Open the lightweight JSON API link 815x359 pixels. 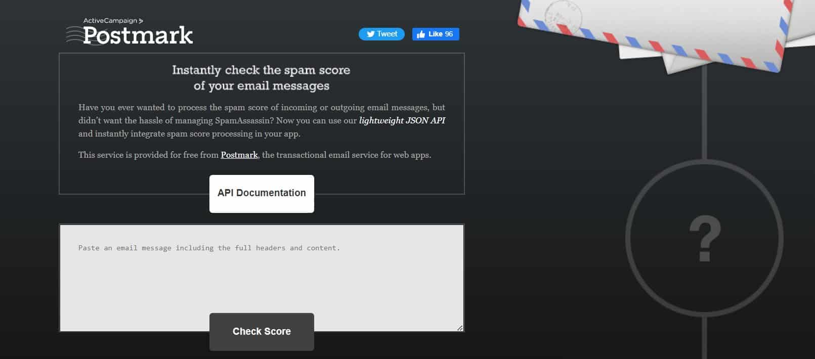click(x=402, y=120)
